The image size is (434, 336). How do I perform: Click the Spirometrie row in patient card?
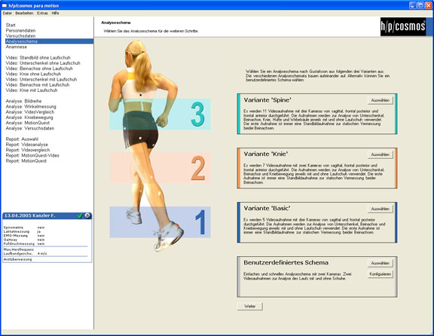click(24, 228)
